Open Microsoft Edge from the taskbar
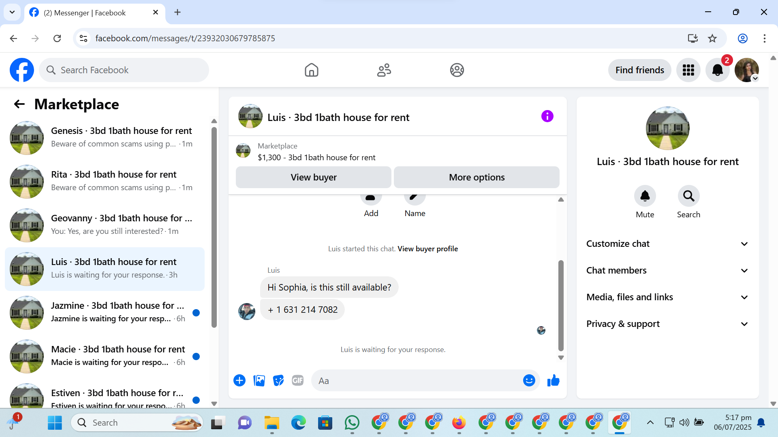Screen dimensions: 778x437 tap(299, 423)
